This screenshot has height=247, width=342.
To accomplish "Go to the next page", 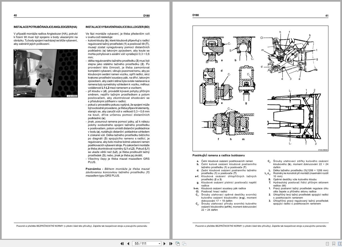I will [165, 244].
